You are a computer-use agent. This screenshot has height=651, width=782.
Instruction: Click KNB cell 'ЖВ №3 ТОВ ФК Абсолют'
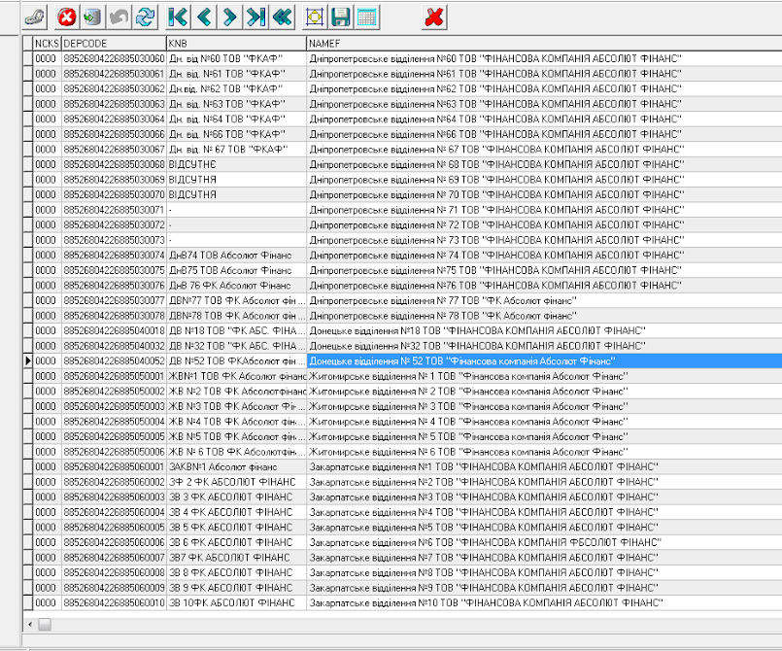click(236, 406)
